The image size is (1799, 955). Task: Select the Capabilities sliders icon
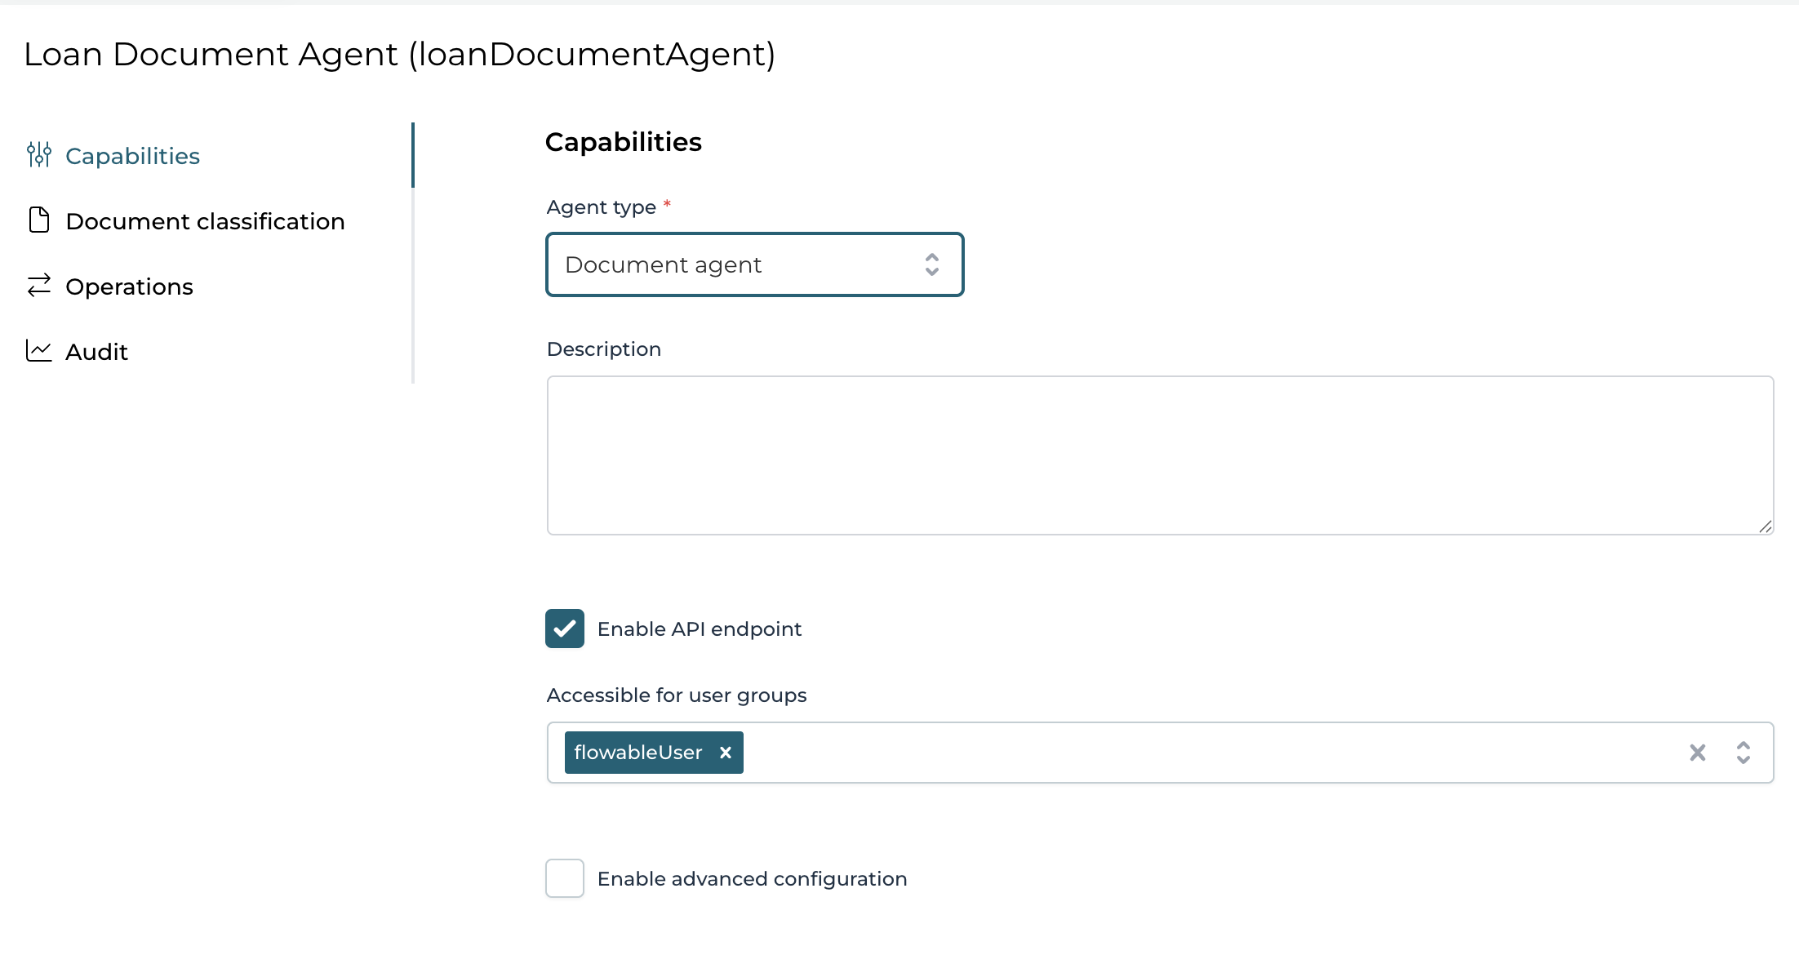[38, 155]
